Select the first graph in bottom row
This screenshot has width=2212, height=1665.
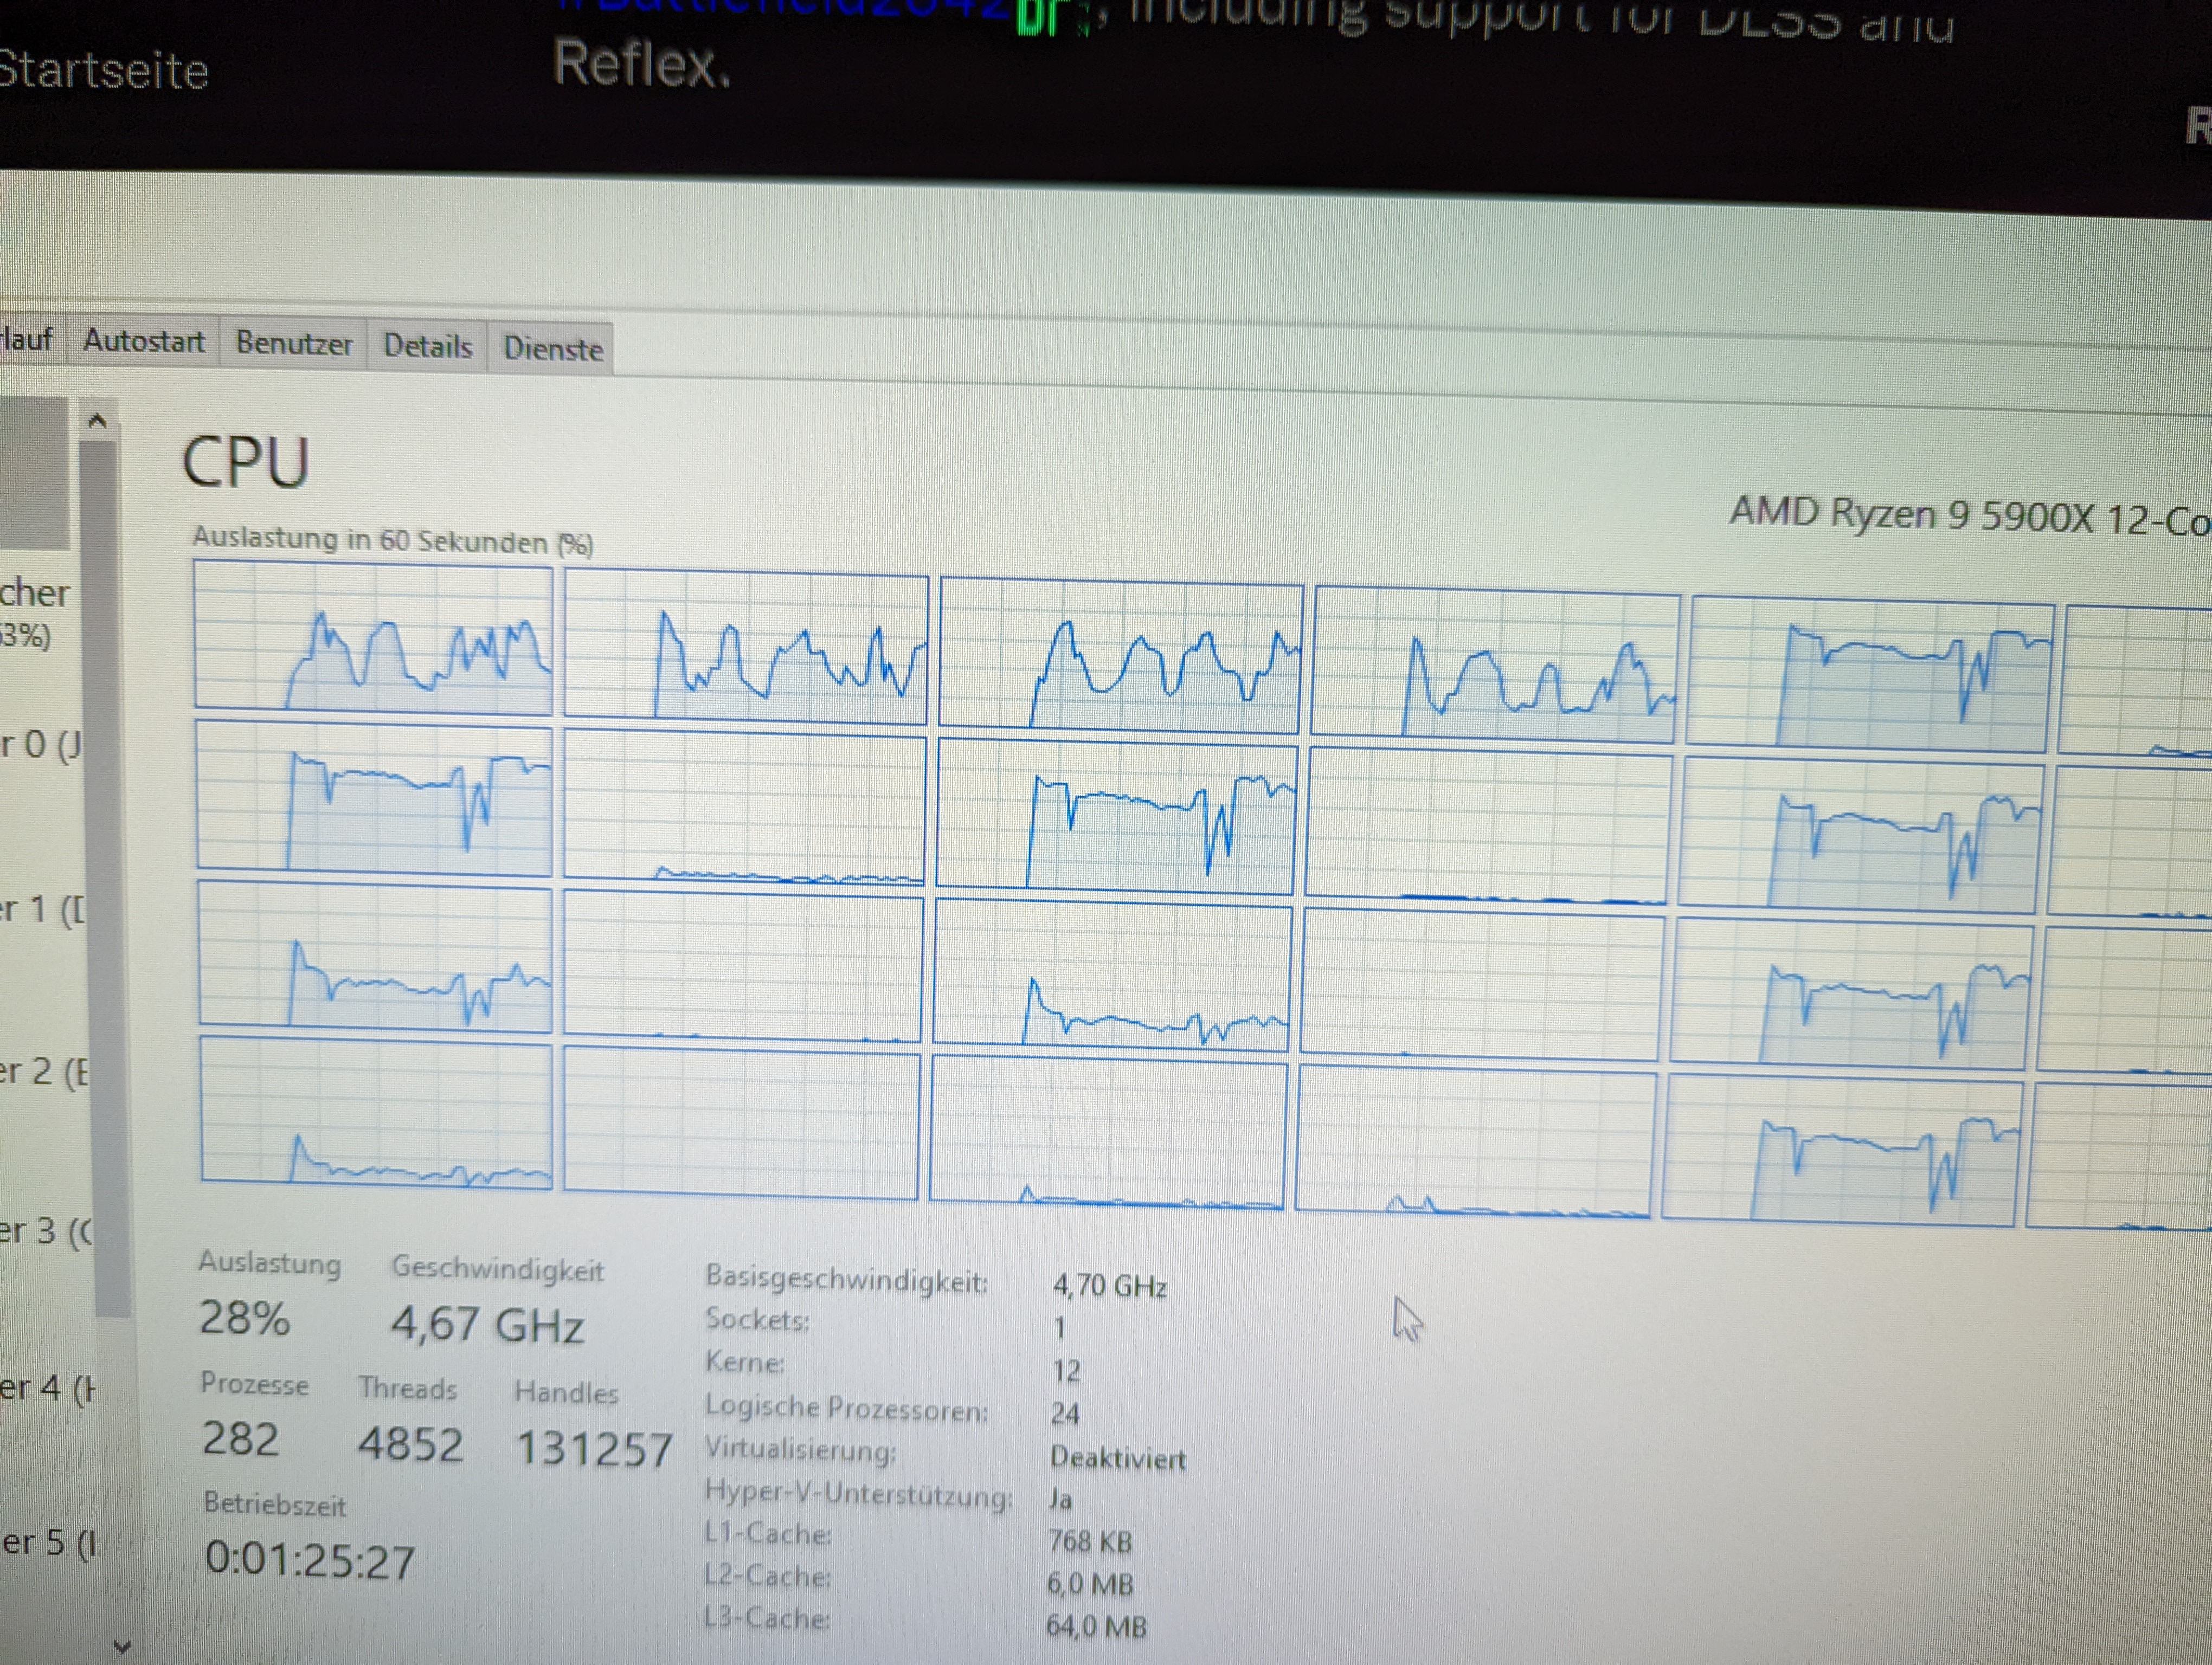coord(376,1113)
